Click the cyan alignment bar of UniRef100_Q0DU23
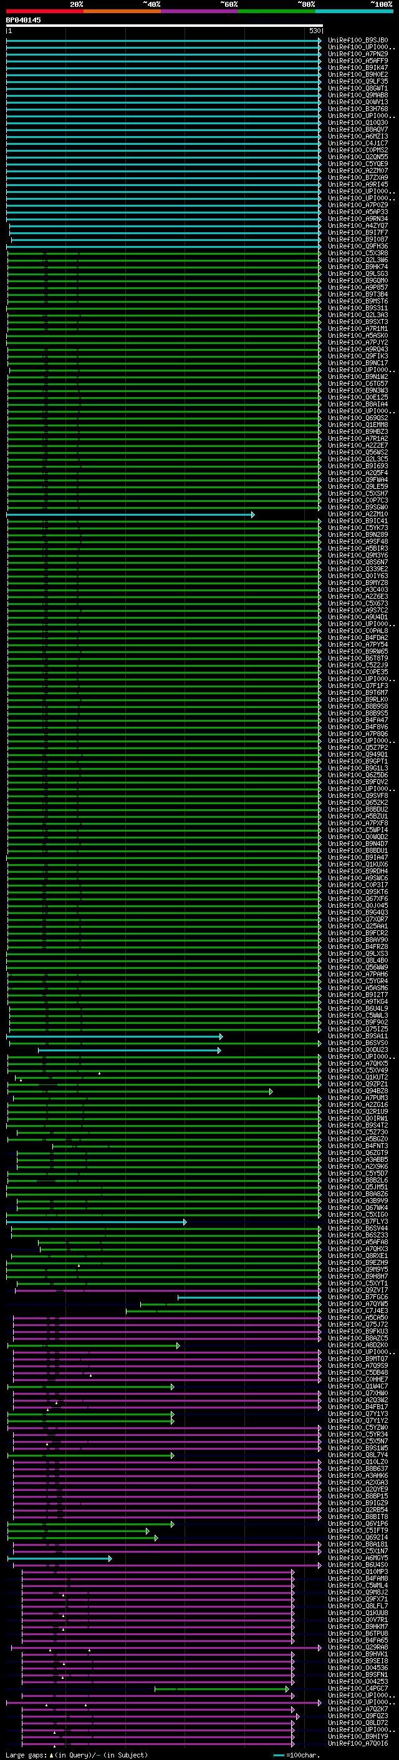The width and height of the screenshot is (399, 1760). (x=130, y=1050)
